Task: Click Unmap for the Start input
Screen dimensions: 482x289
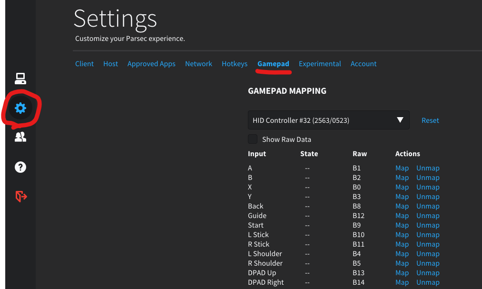Action: tap(428, 225)
